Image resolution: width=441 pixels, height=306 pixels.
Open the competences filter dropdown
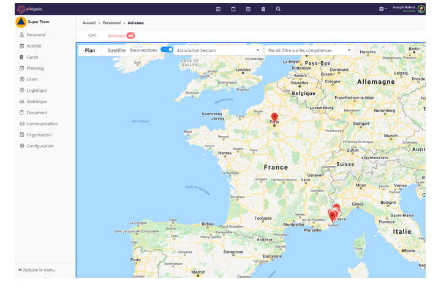(x=309, y=50)
